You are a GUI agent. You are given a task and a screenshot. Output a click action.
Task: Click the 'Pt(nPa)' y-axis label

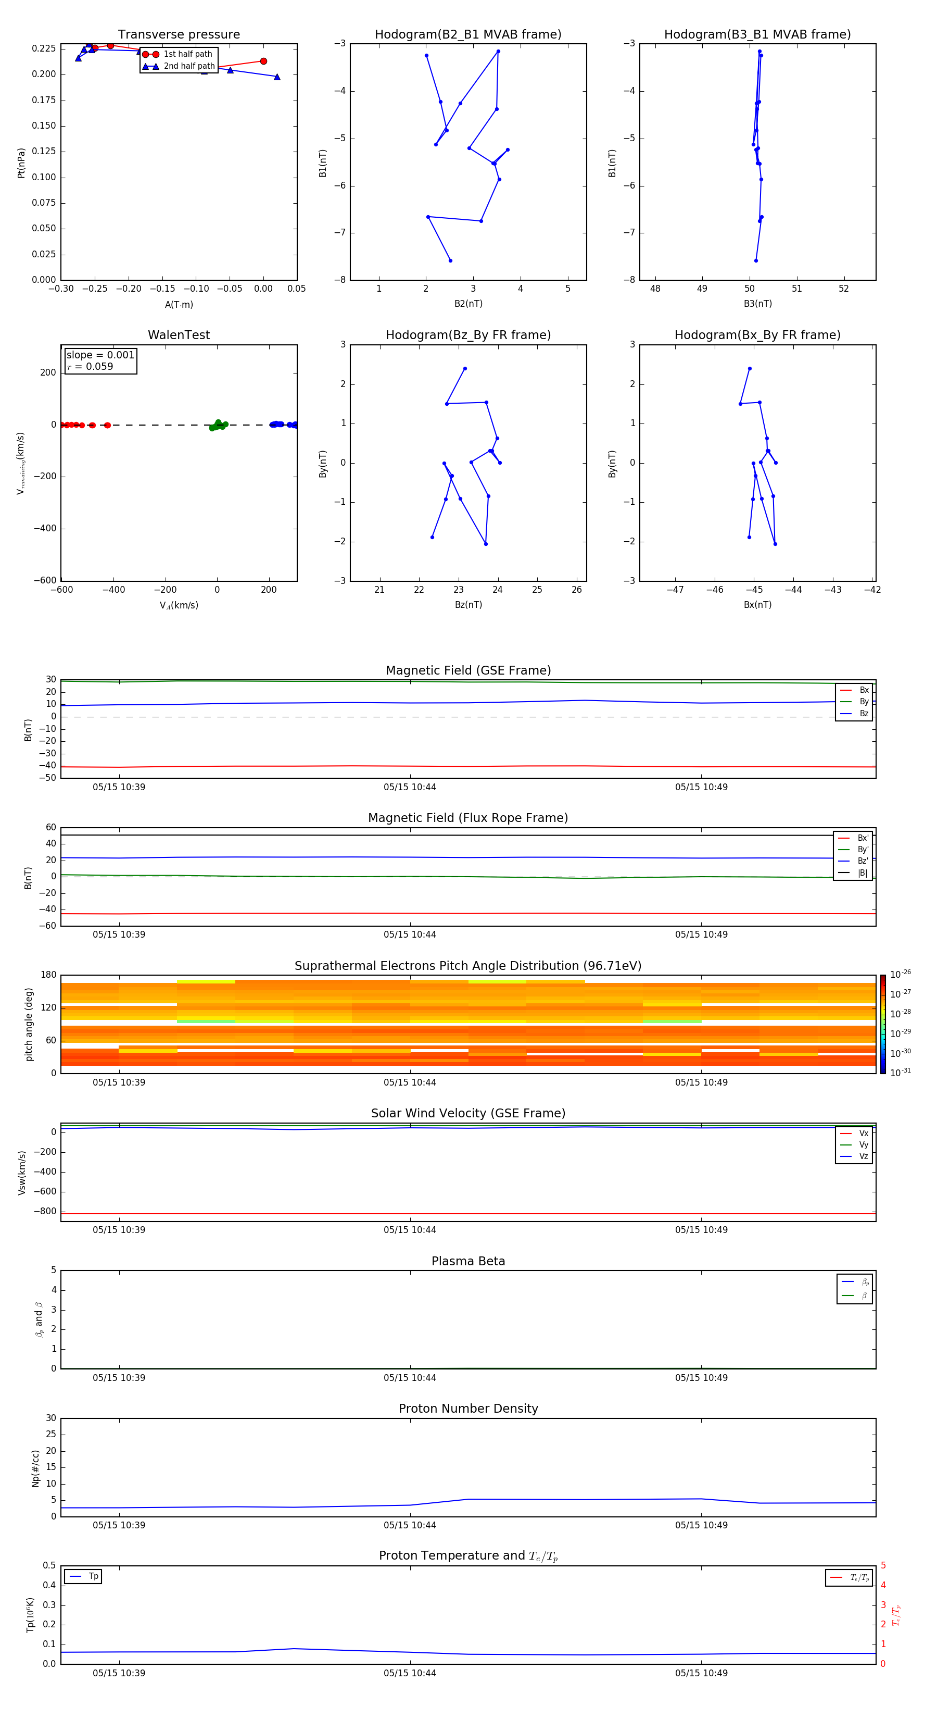coord(21,162)
